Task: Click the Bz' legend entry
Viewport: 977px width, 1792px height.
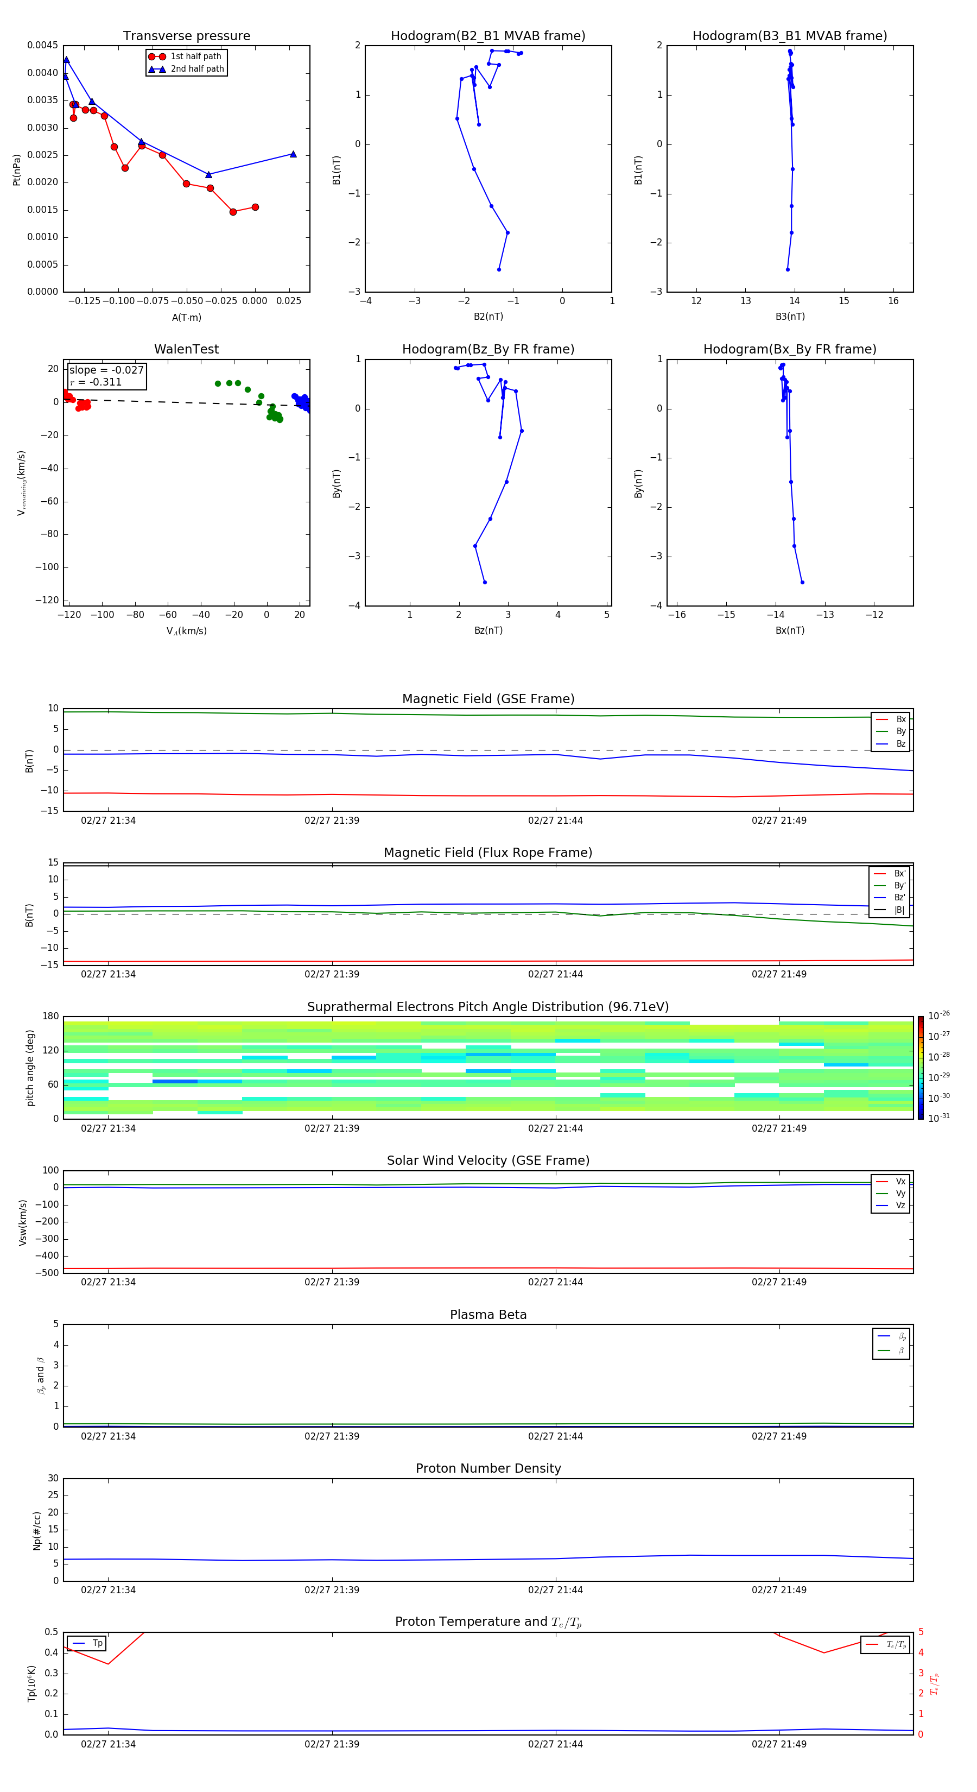Action: 890,898
